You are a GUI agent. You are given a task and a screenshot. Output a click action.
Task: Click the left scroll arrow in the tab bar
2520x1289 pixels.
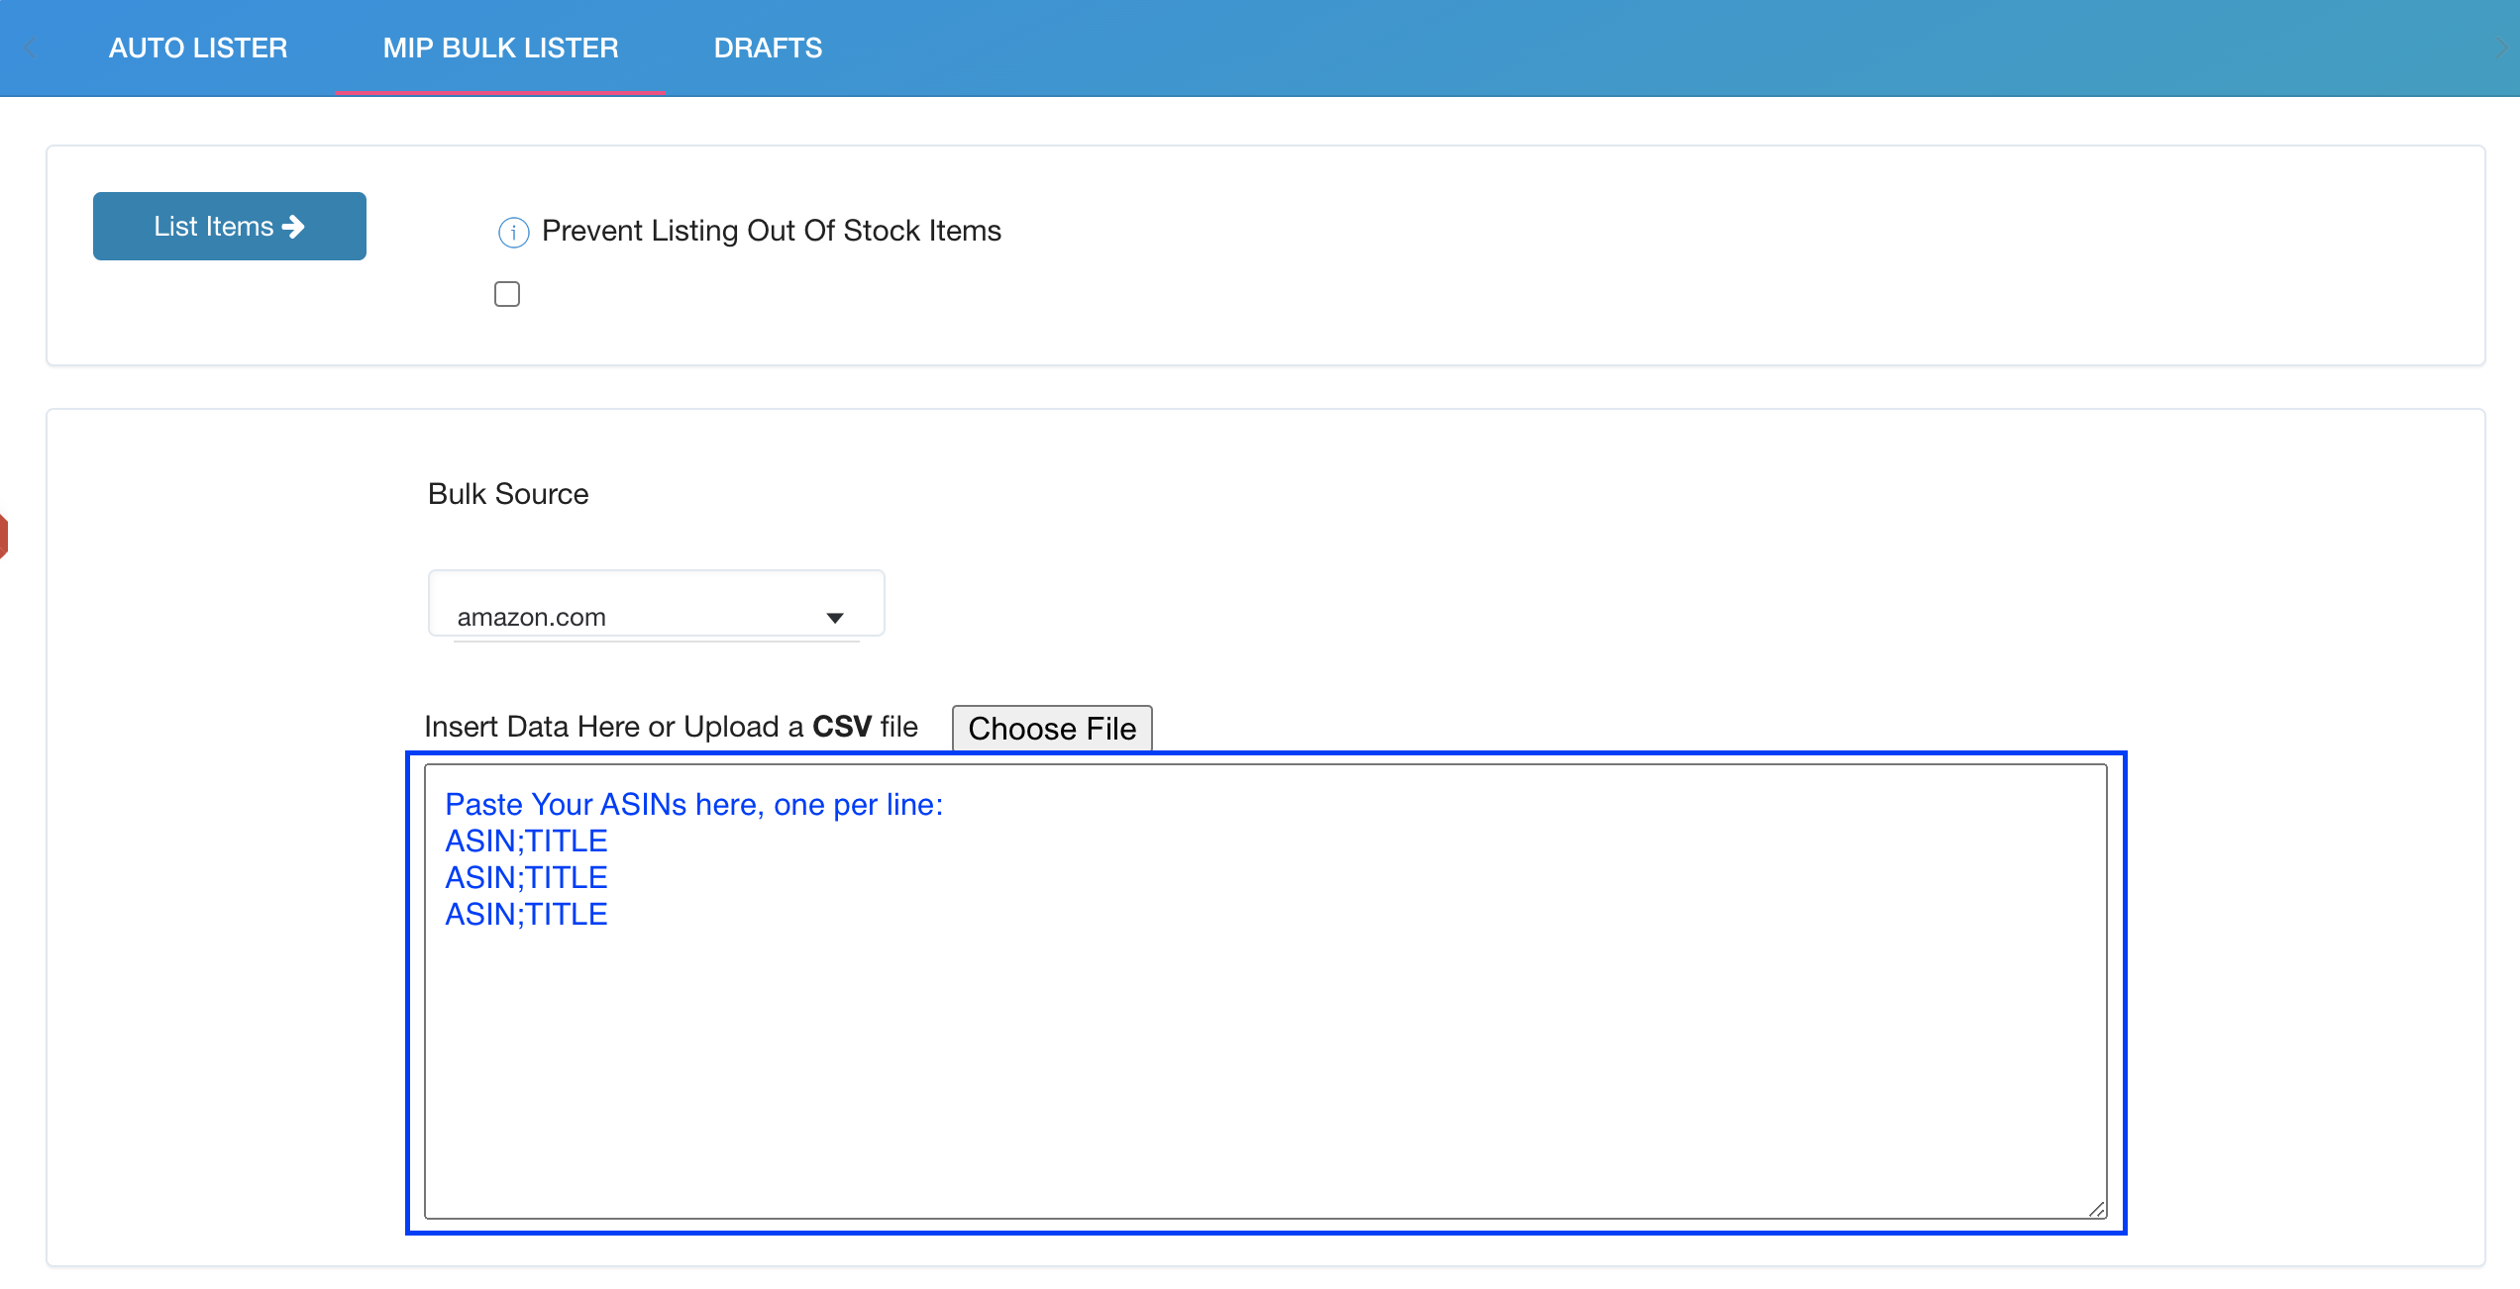pyautogui.click(x=30, y=48)
